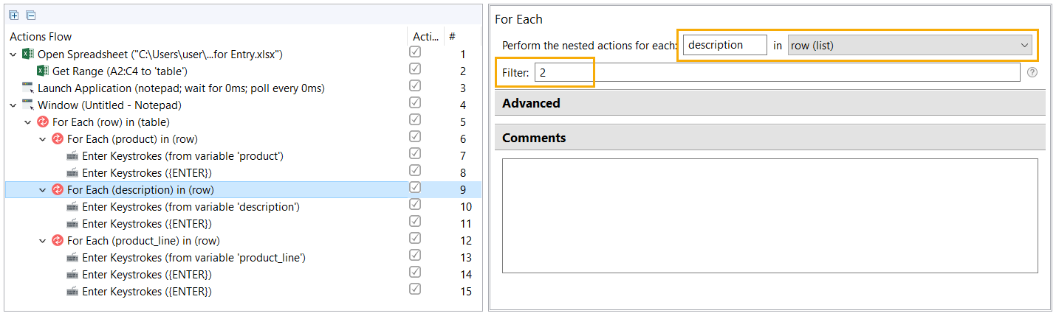Image resolution: width=1056 pixels, height=316 pixels.
Task: Click inside the Comments text area
Action: point(770,216)
